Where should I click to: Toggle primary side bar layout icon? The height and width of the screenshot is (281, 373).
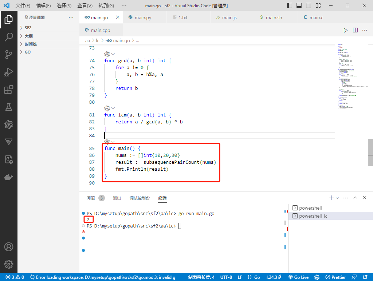pos(290,5)
